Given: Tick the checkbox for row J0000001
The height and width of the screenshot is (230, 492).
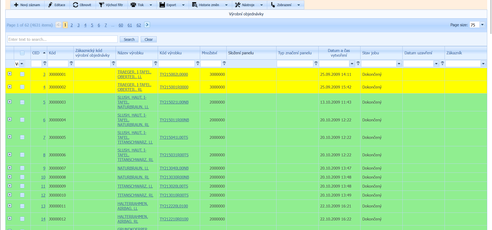Looking at the screenshot, I should pos(22,74).
